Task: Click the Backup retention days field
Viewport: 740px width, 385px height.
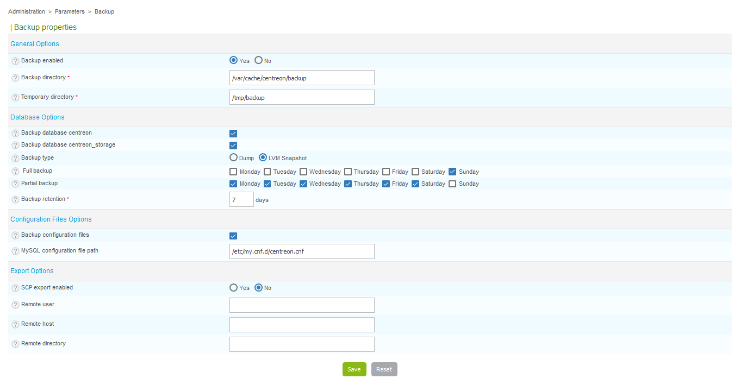Action: tap(241, 199)
